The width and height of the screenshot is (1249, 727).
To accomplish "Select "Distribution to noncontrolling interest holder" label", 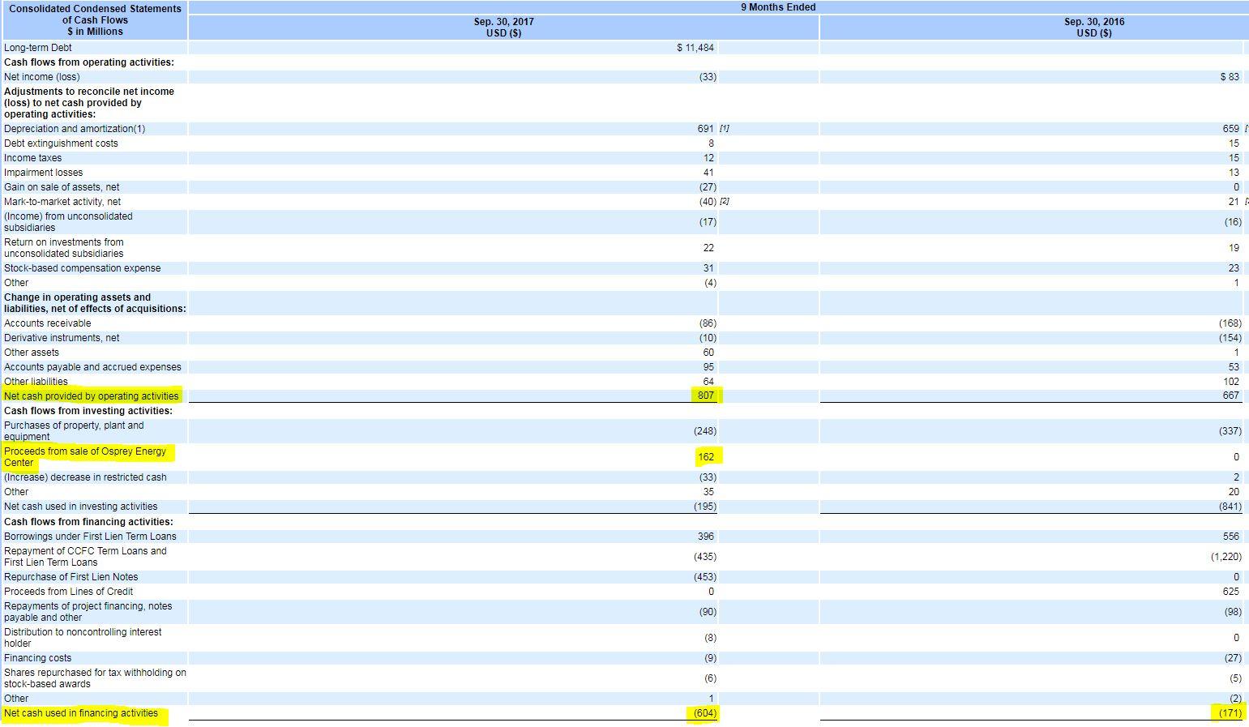I will [x=83, y=638].
